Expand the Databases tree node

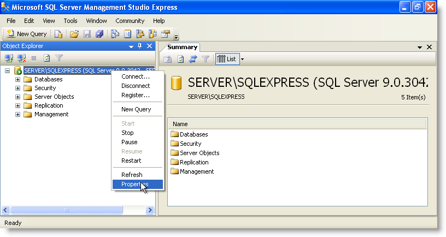17,79
